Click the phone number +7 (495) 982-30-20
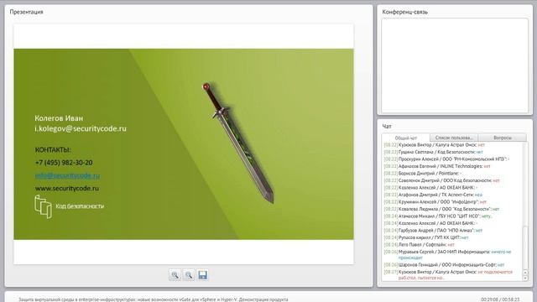 click(x=64, y=163)
